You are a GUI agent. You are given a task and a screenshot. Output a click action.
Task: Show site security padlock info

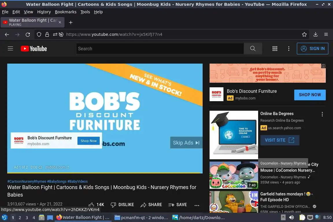(x=47, y=34)
